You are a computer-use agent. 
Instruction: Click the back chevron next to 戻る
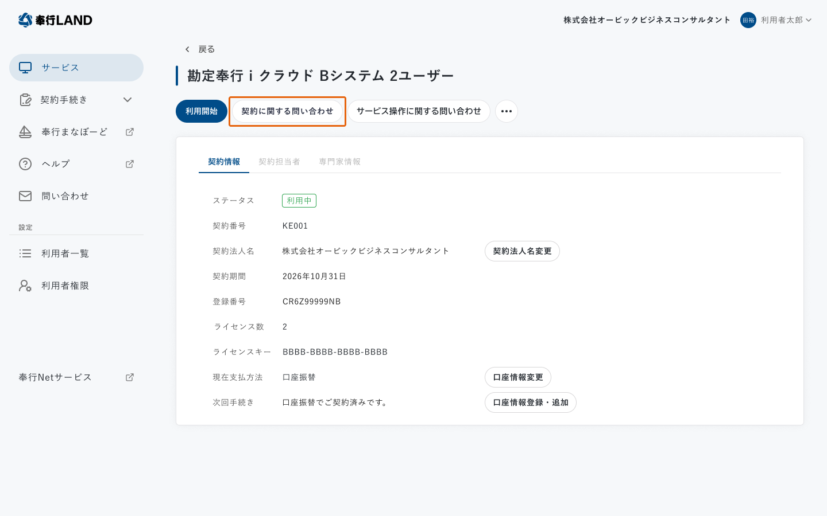pyautogui.click(x=186, y=49)
